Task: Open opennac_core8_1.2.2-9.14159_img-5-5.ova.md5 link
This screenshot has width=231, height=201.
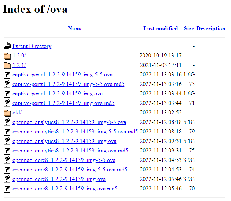Action: (x=70, y=170)
